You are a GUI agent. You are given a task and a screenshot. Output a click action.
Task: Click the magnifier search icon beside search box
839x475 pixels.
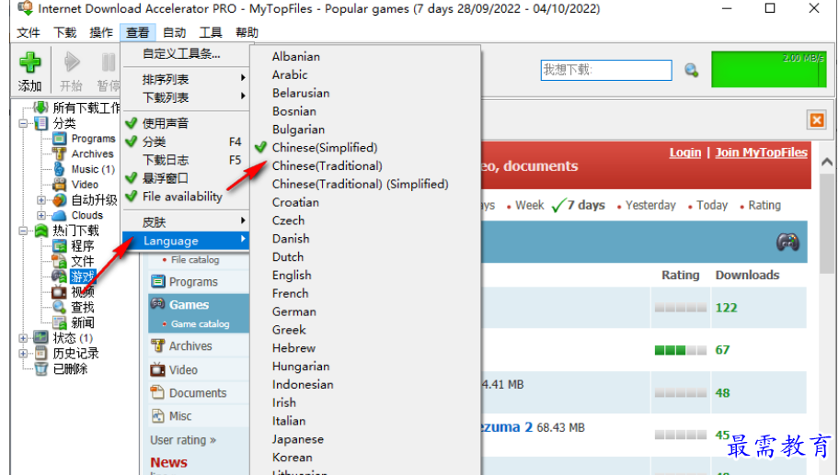coord(691,70)
